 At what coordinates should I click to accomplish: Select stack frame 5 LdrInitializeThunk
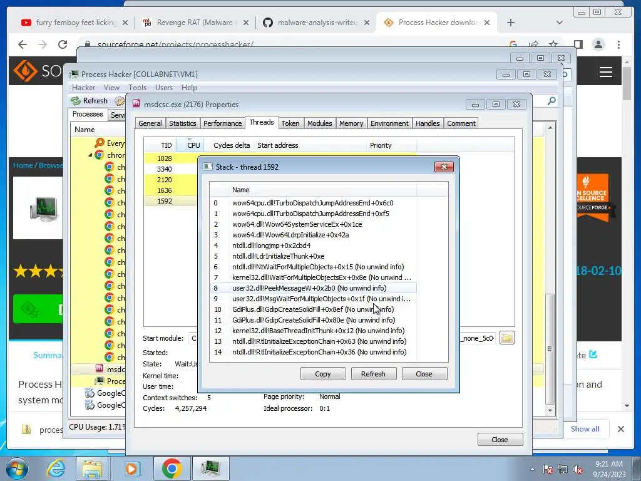pos(314,256)
